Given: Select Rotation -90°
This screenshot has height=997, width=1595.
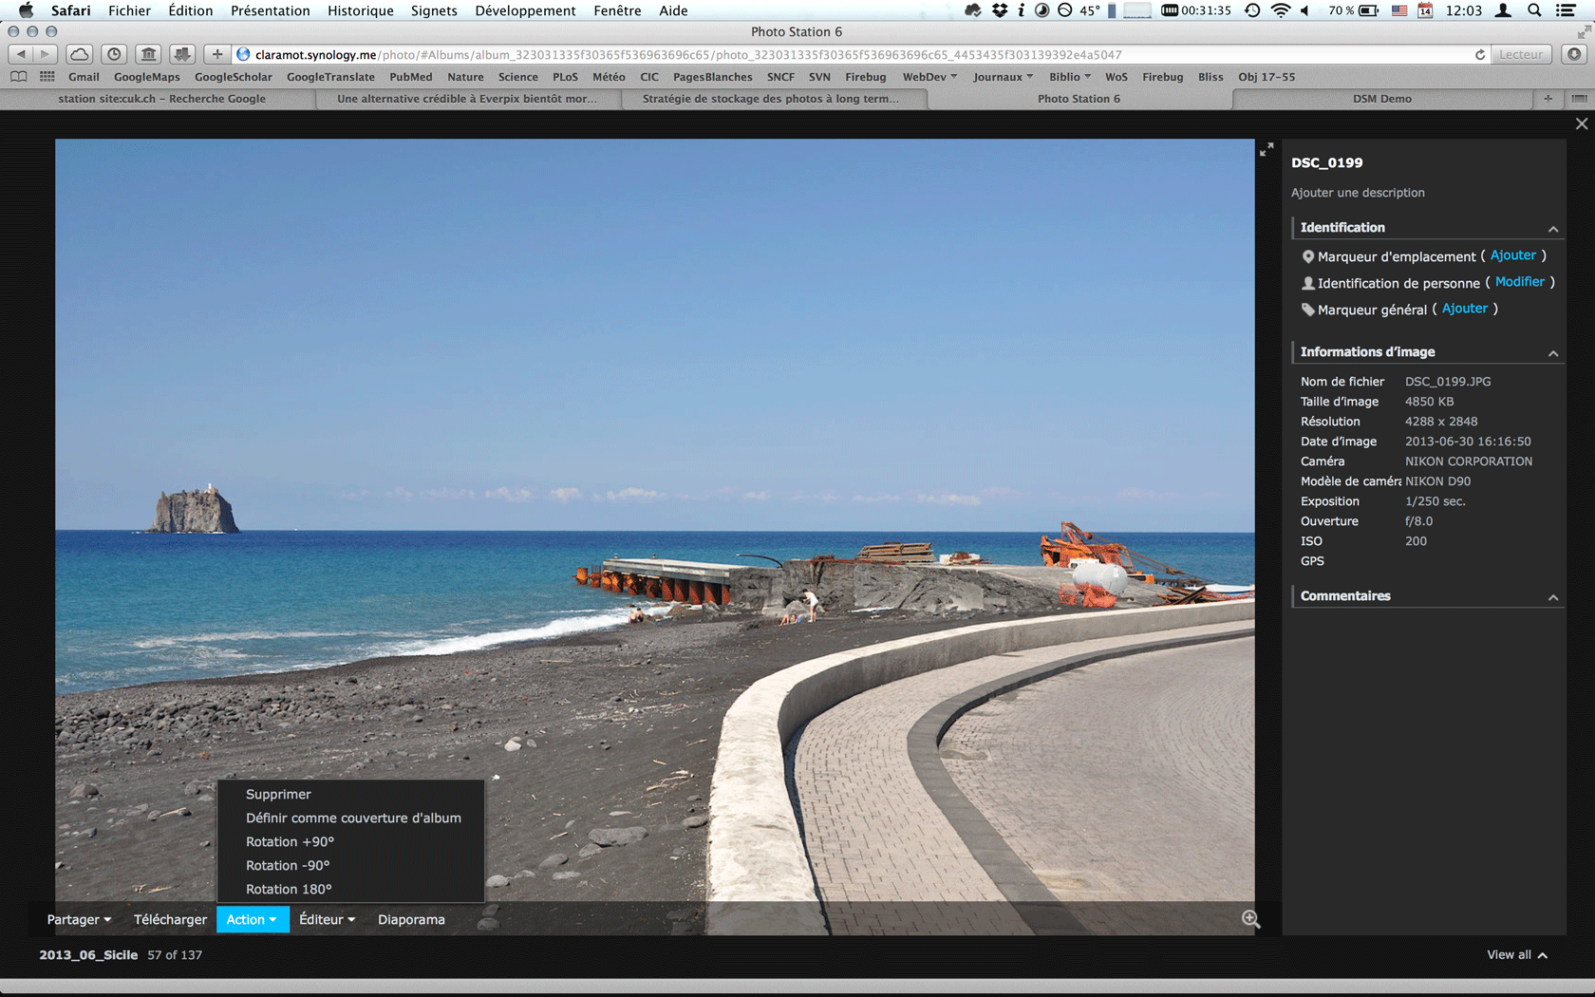Looking at the screenshot, I should [x=350, y=865].
